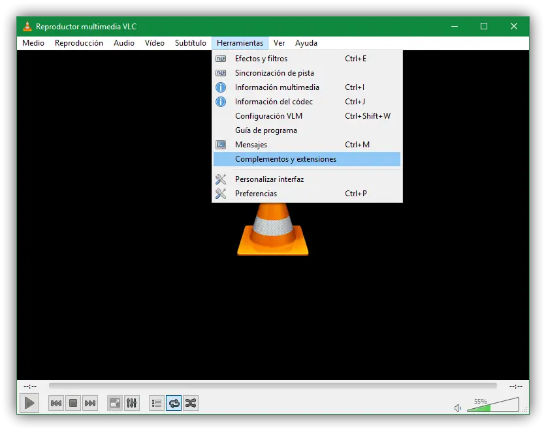This screenshot has height=431, width=546.
Task: Click the remaining time label at right
Action: 516,386
